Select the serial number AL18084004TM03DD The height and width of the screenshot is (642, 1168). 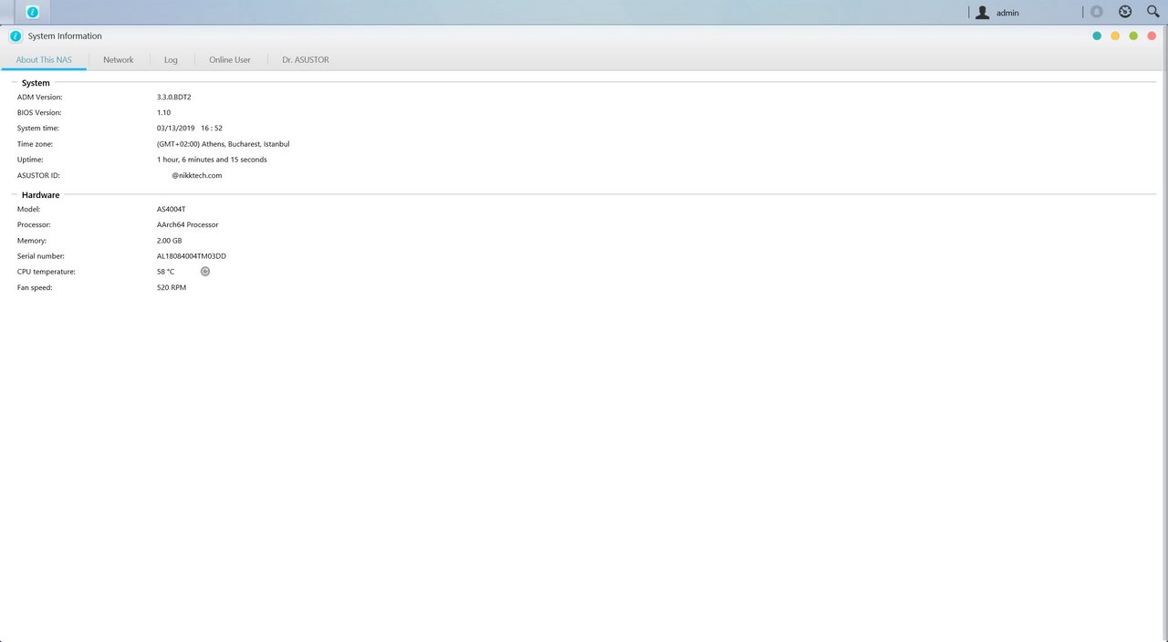192,256
